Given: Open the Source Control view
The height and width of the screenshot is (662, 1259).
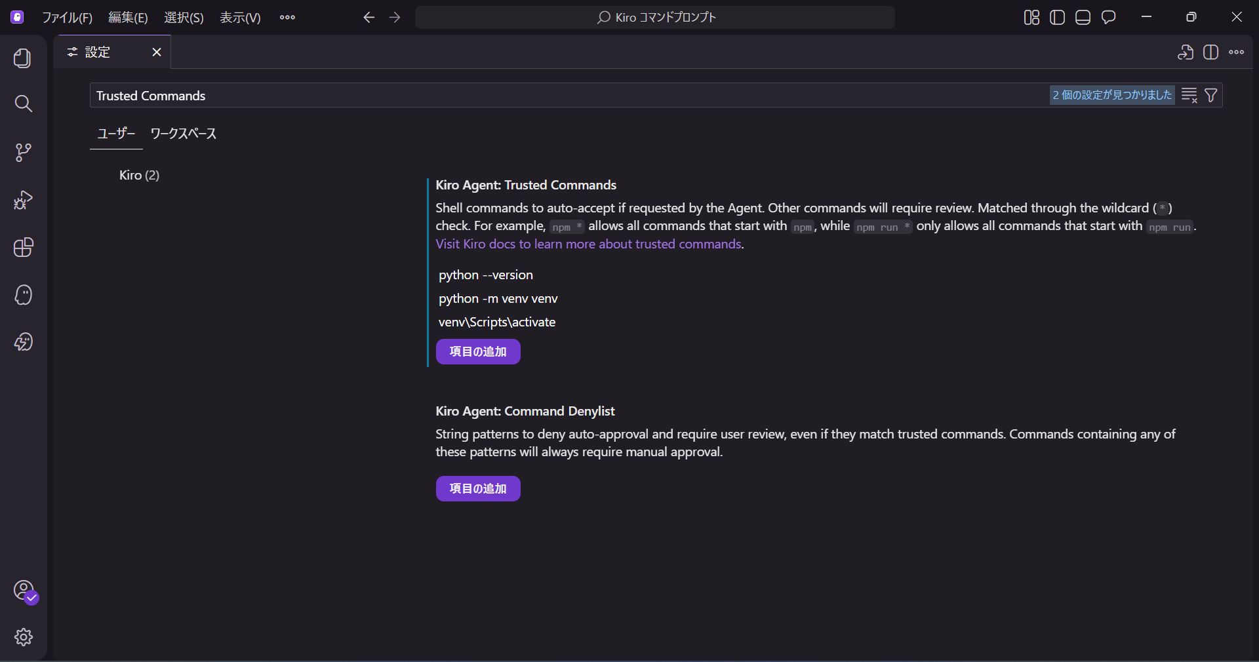Looking at the screenshot, I should tap(23, 152).
